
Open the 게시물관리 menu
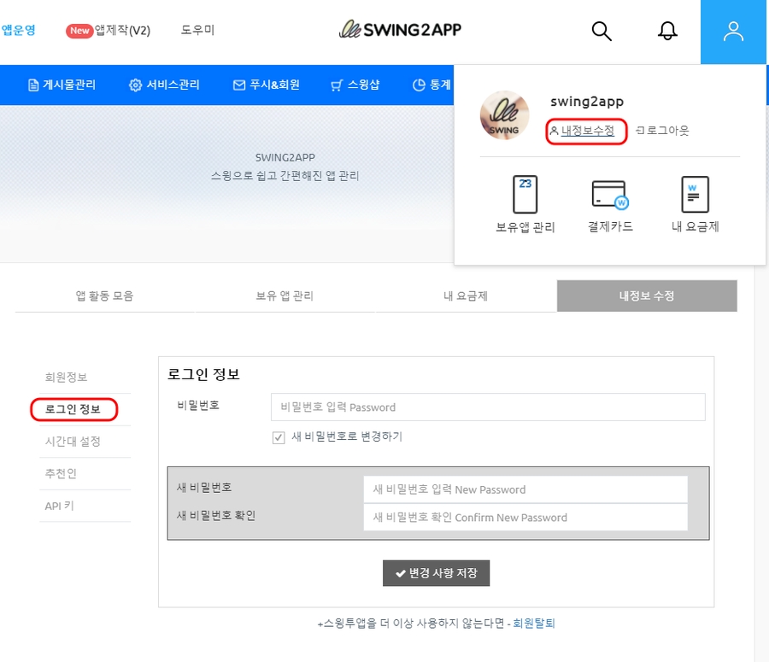[x=62, y=85]
